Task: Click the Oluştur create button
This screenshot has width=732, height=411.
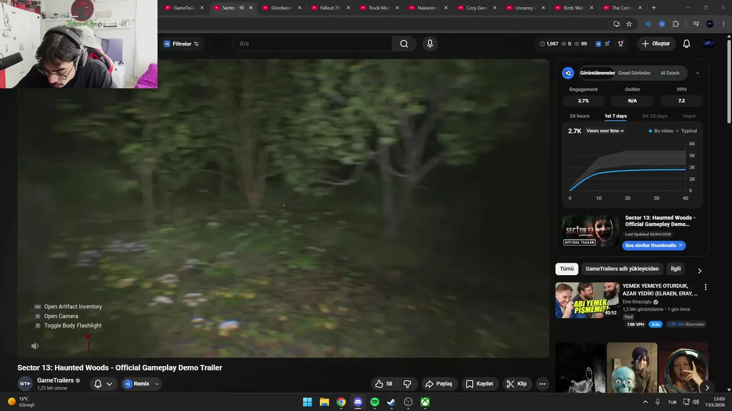Action: click(656, 44)
